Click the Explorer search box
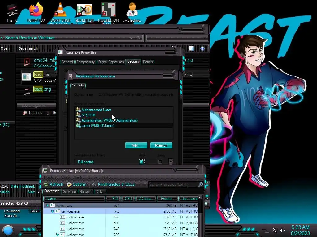 [177, 38]
